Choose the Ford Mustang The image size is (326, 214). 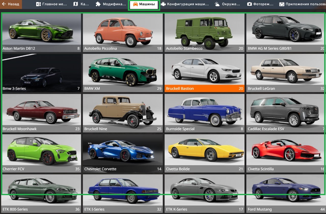tap(286, 194)
